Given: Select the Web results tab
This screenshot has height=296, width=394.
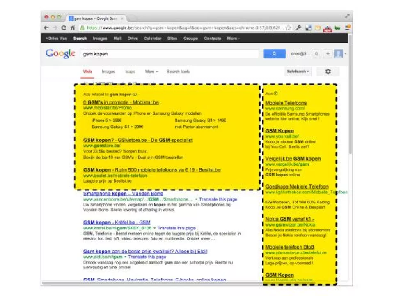Looking at the screenshot, I should click(87, 72).
